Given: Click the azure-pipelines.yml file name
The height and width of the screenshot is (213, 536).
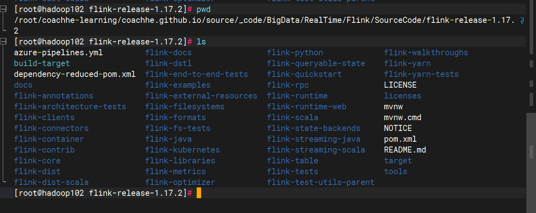Looking at the screenshot, I should tap(58, 52).
